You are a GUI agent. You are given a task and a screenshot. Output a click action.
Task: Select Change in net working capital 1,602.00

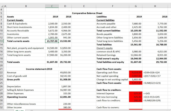136,79
